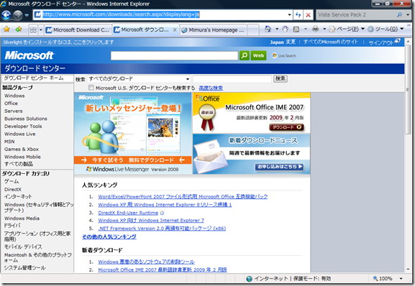Open Windows 悪意のあるソフトウェアの削除ツール link

[146, 262]
